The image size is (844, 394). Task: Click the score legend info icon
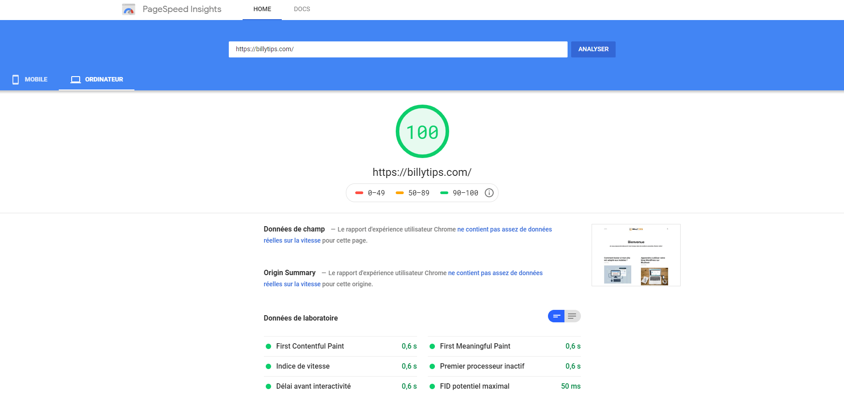489,193
